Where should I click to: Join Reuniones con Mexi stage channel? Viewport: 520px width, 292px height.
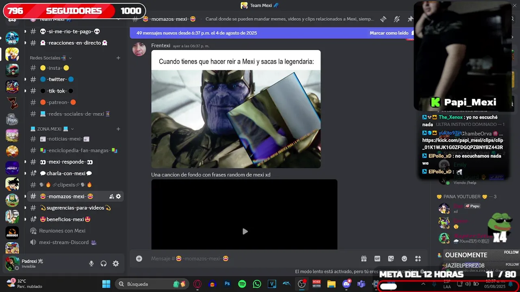tap(75, 231)
